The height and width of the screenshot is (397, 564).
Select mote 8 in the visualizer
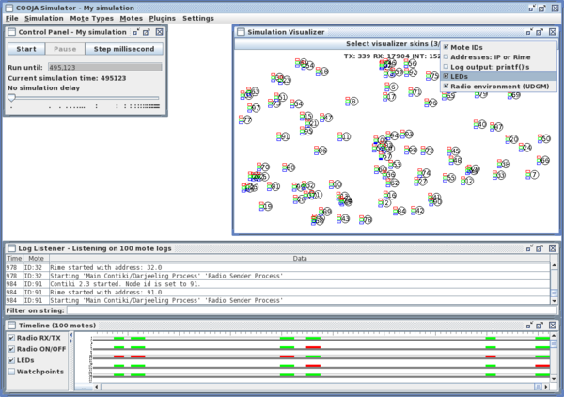(x=354, y=102)
